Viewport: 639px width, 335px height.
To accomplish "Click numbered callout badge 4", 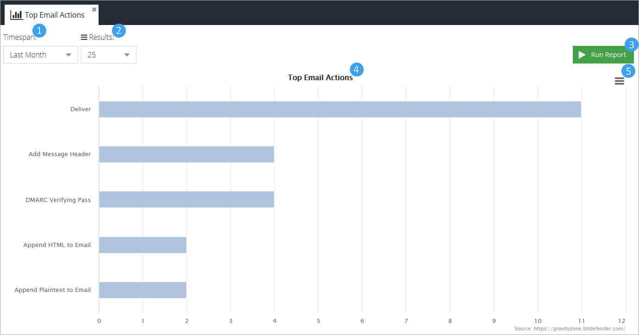I will [357, 70].
